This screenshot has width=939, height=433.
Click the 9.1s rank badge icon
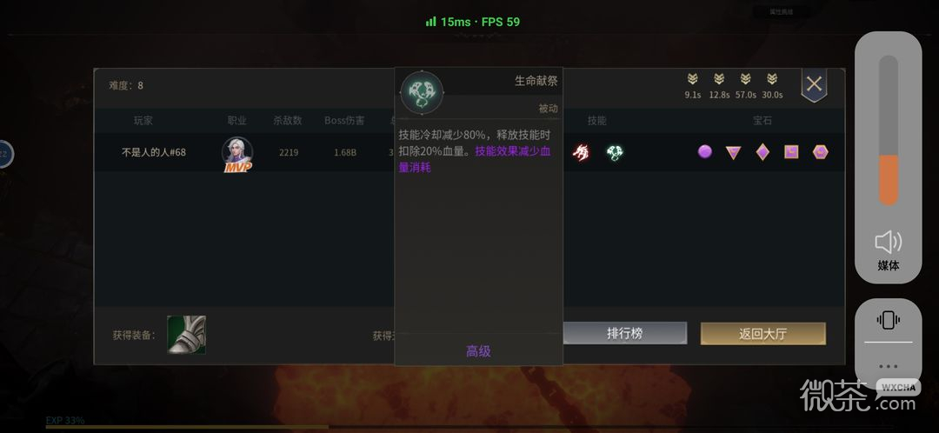[x=692, y=79]
